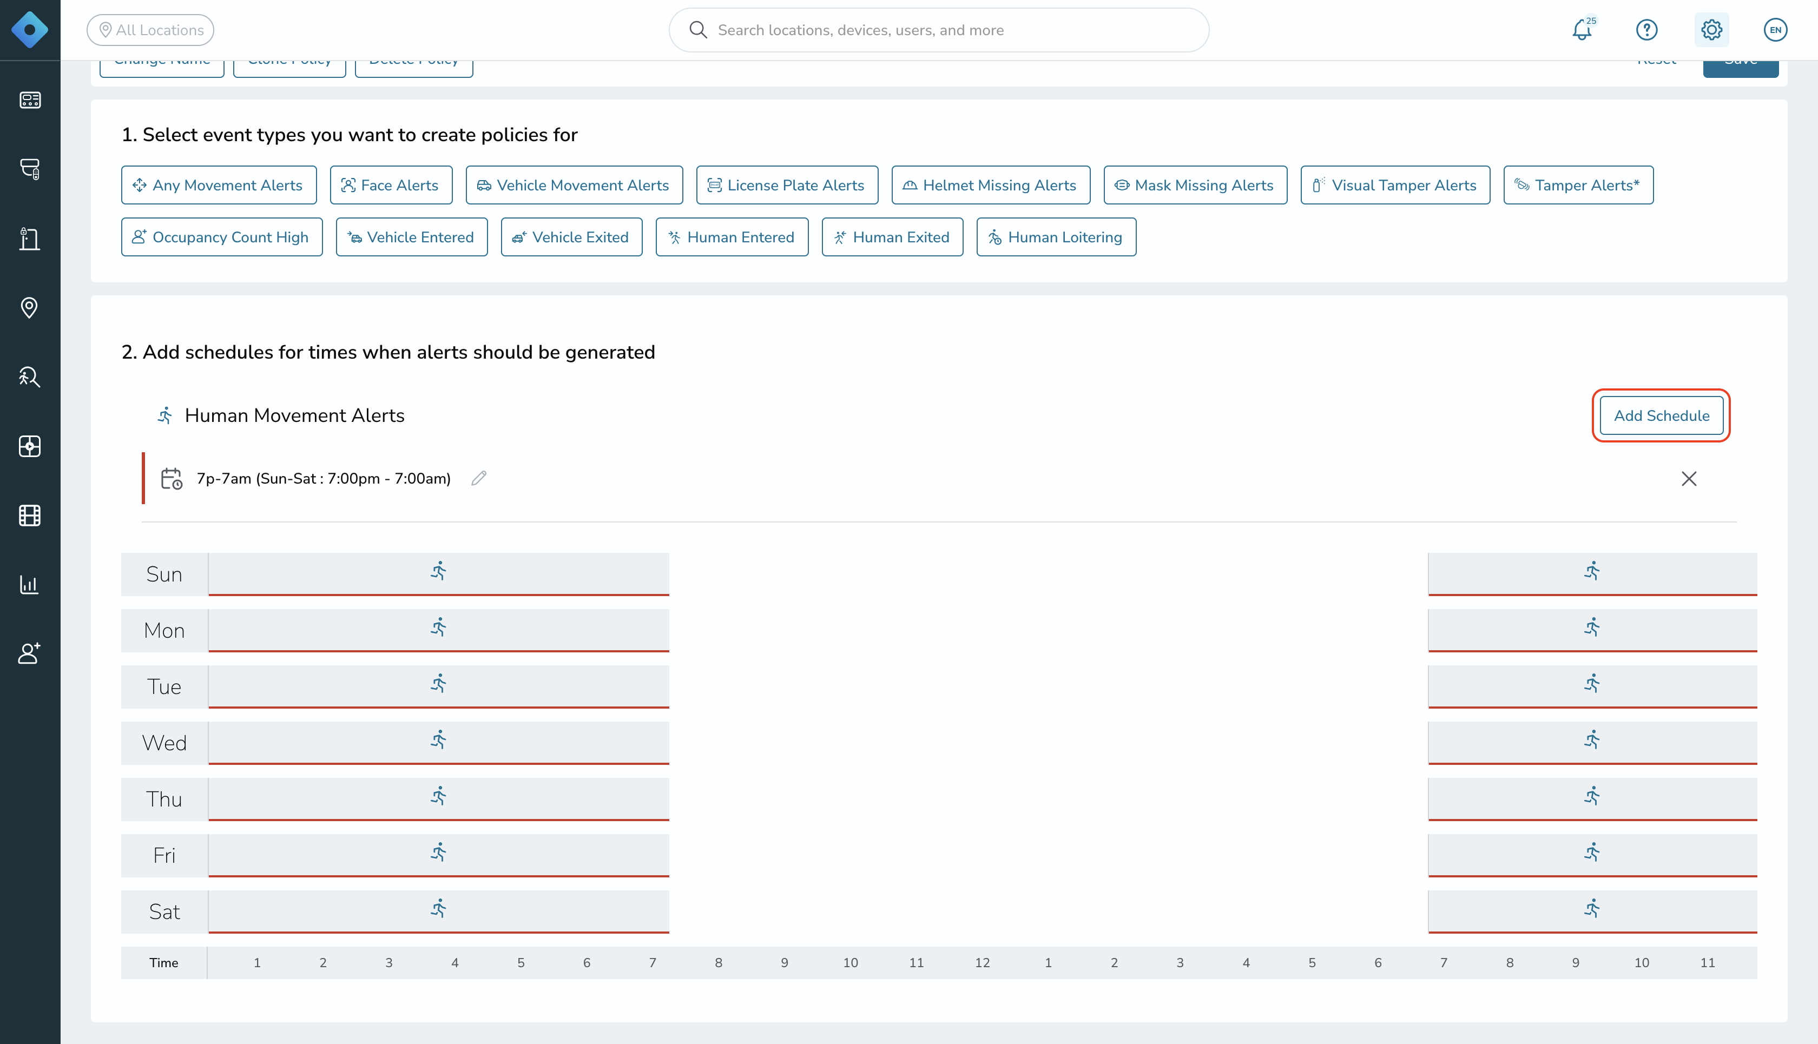Click the Sun day label
The height and width of the screenshot is (1044, 1818).
click(164, 574)
